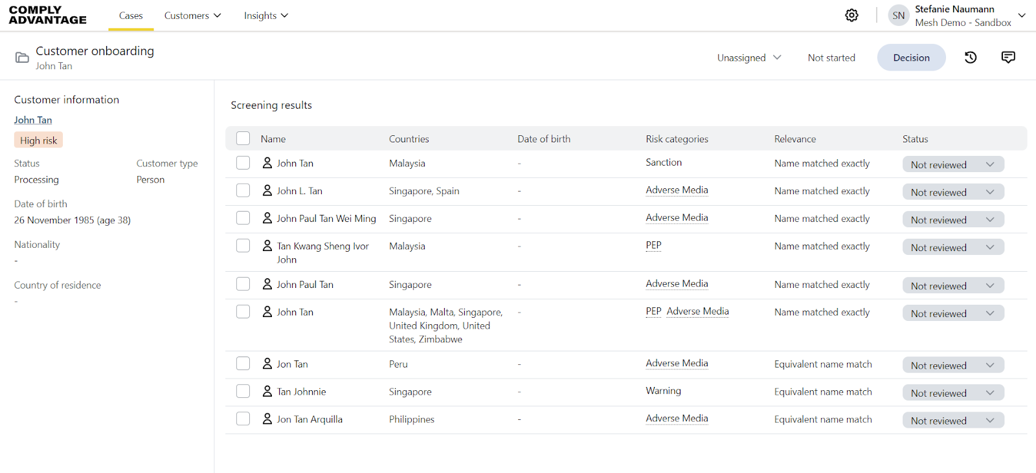Click the person icon beside Tan Johnnie

(x=267, y=391)
